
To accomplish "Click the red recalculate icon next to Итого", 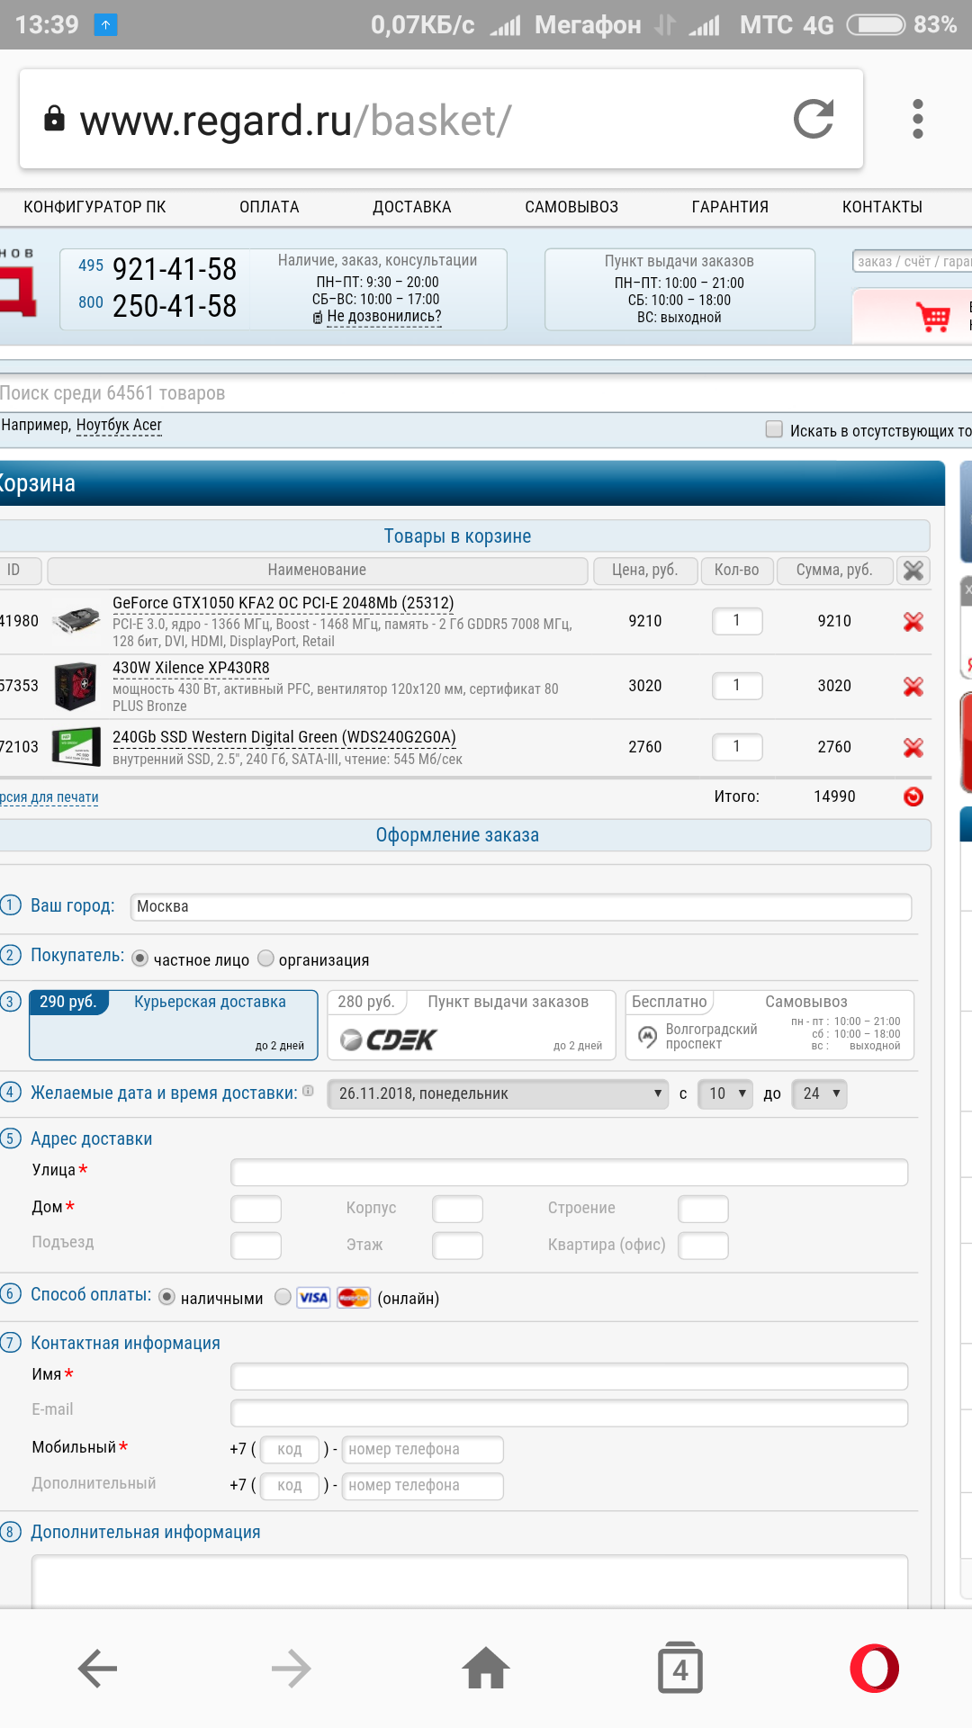I will pyautogui.click(x=913, y=796).
